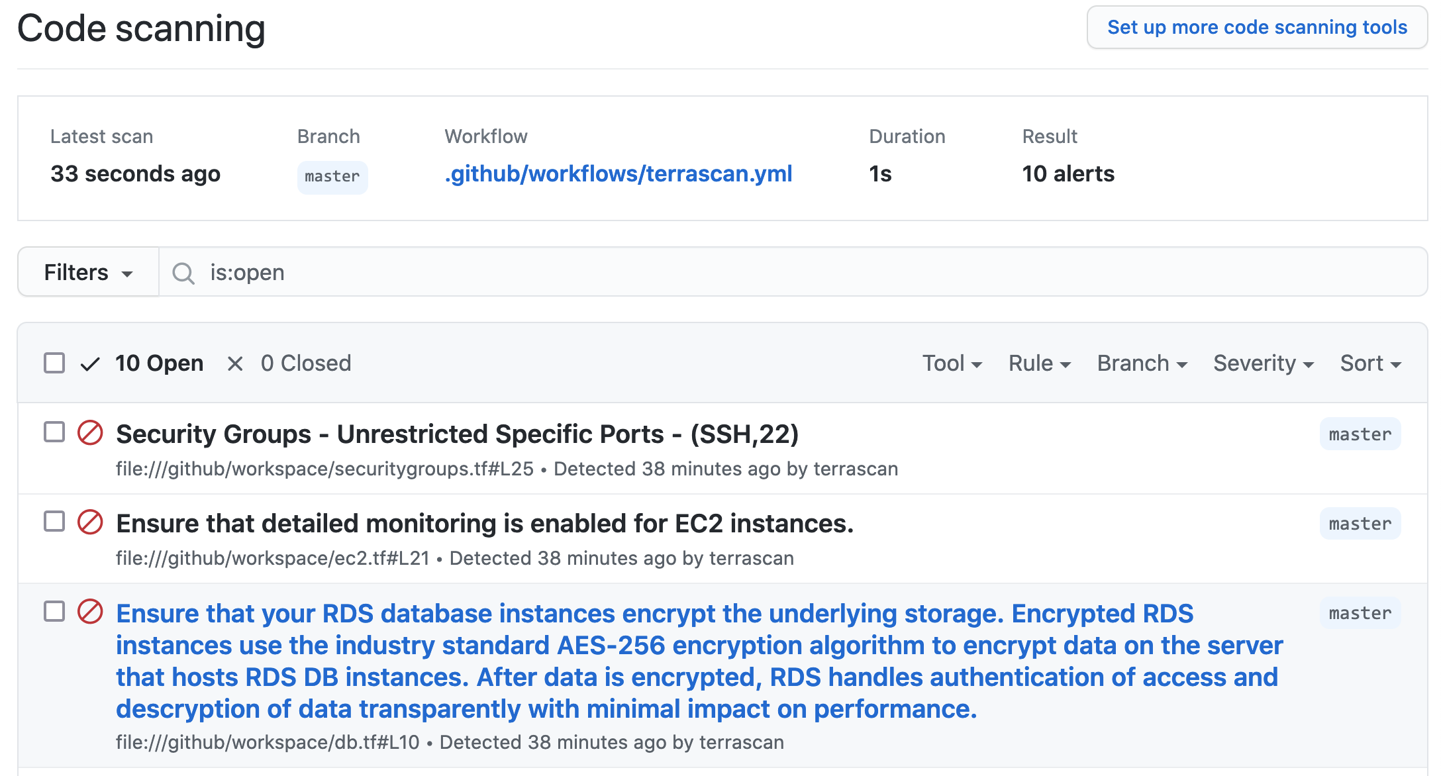
Task: Tick the select-all alerts checkbox
Action: pyautogui.click(x=54, y=363)
